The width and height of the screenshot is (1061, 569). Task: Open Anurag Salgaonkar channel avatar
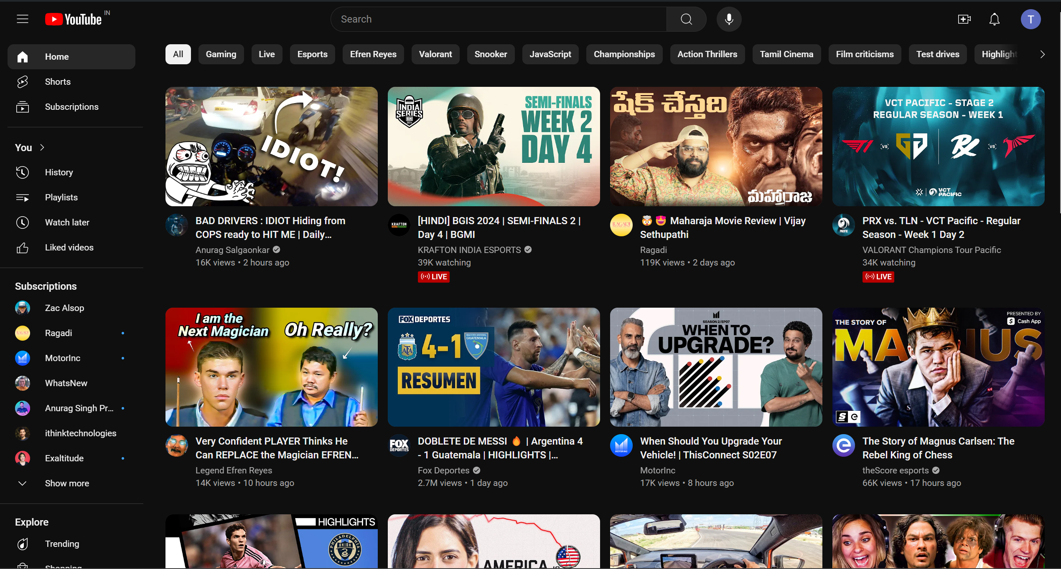tap(177, 225)
